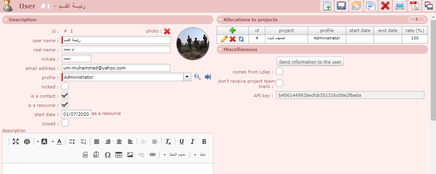
Task: Insert an image in the description
Action: 130,155
